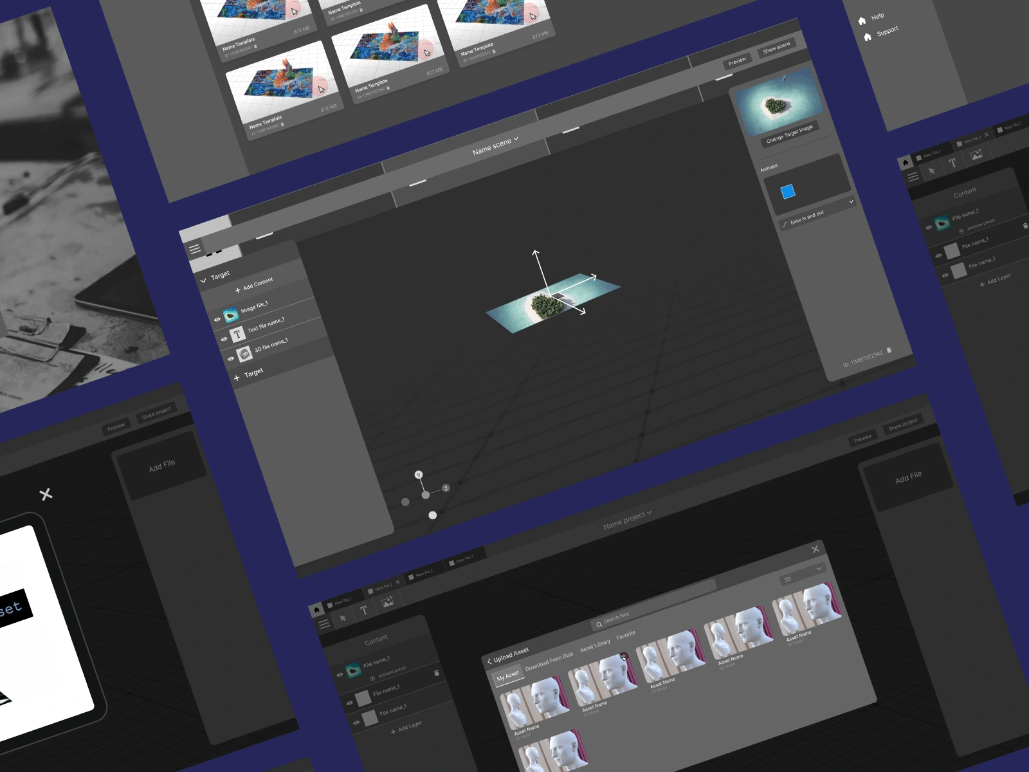Hide the Image file_1 layer
Image resolution: width=1029 pixels, height=772 pixels.
click(217, 319)
